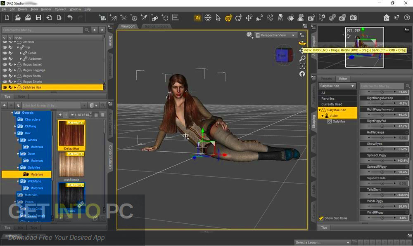Click the viewport frame selection icon

pyautogui.click(x=302, y=66)
